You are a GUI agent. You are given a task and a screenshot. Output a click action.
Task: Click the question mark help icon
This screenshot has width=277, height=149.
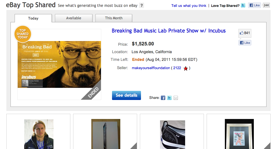coord(142,6)
